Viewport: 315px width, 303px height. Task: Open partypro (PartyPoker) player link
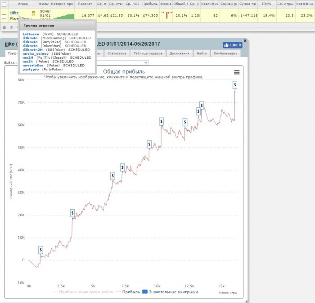tap(31, 69)
